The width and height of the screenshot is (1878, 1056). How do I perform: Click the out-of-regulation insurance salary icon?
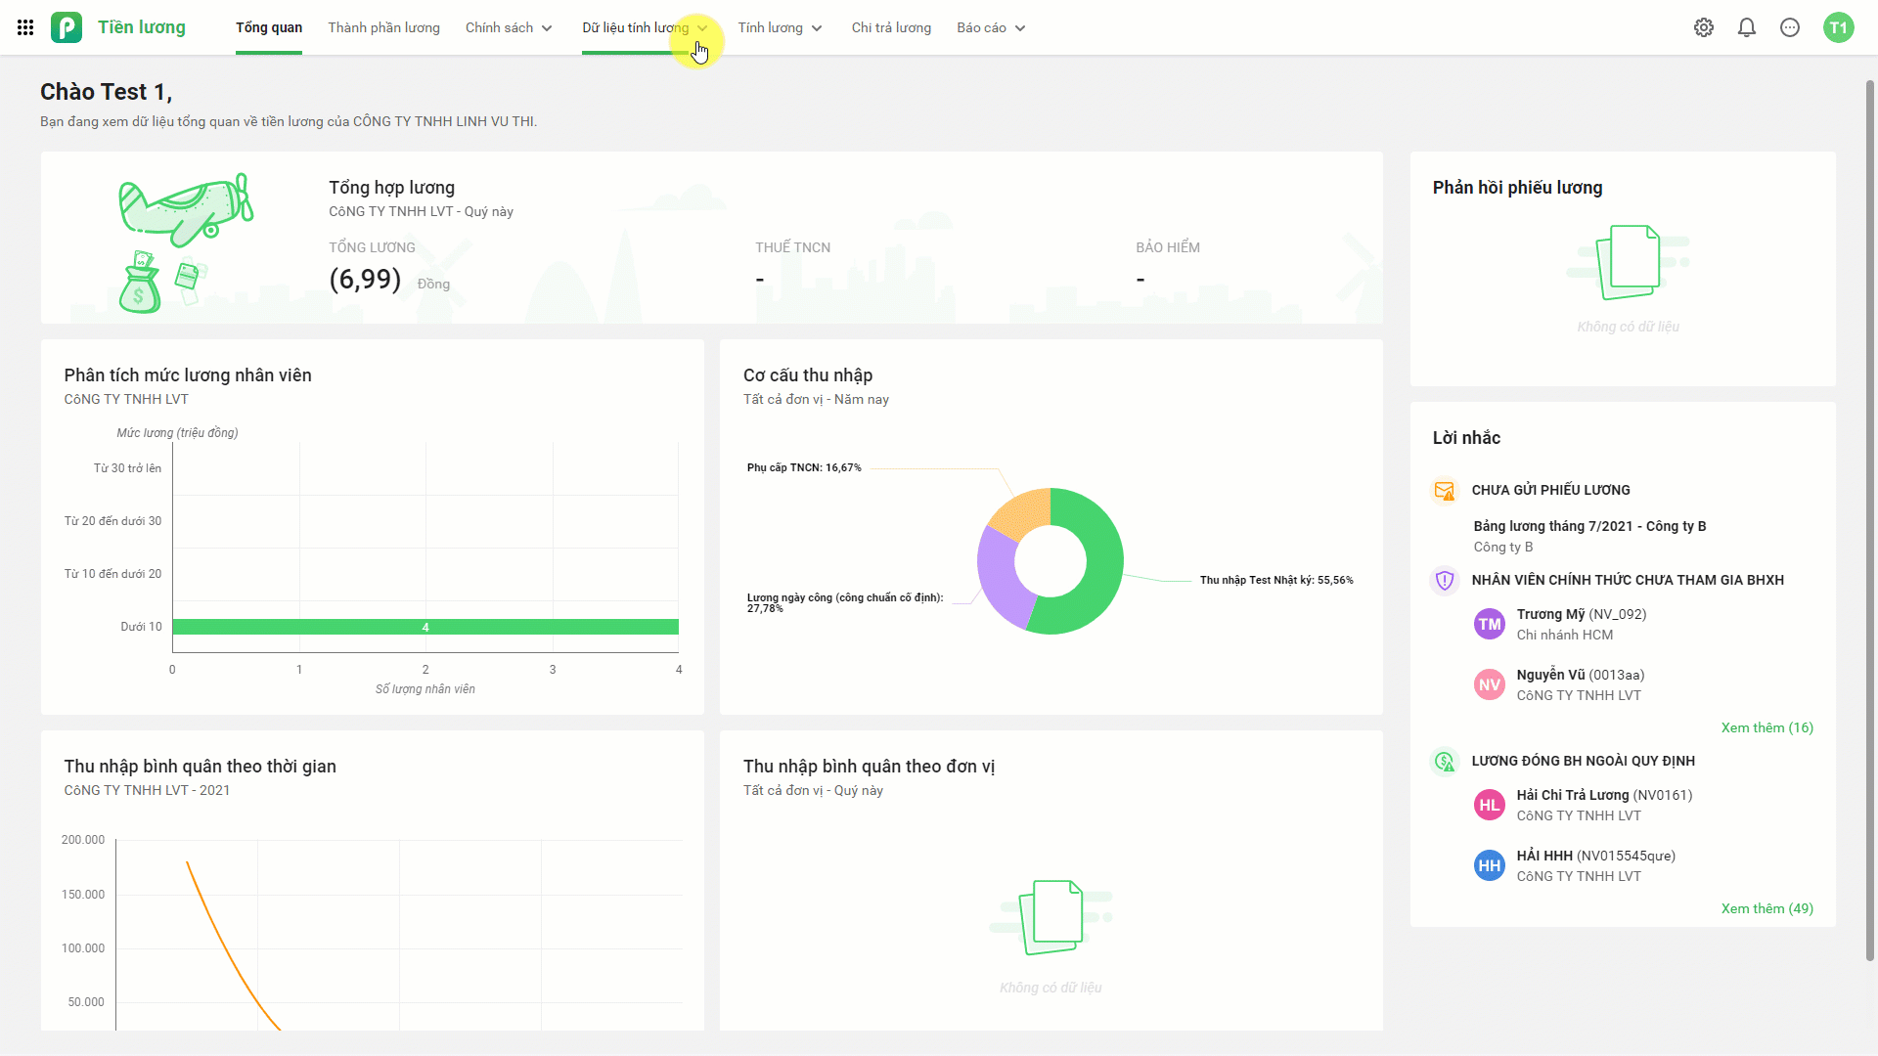tap(1445, 761)
